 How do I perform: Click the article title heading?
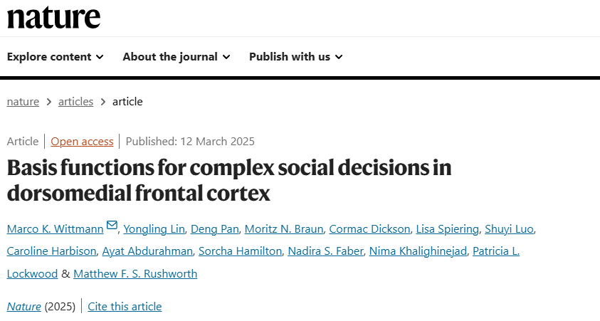pos(229,180)
